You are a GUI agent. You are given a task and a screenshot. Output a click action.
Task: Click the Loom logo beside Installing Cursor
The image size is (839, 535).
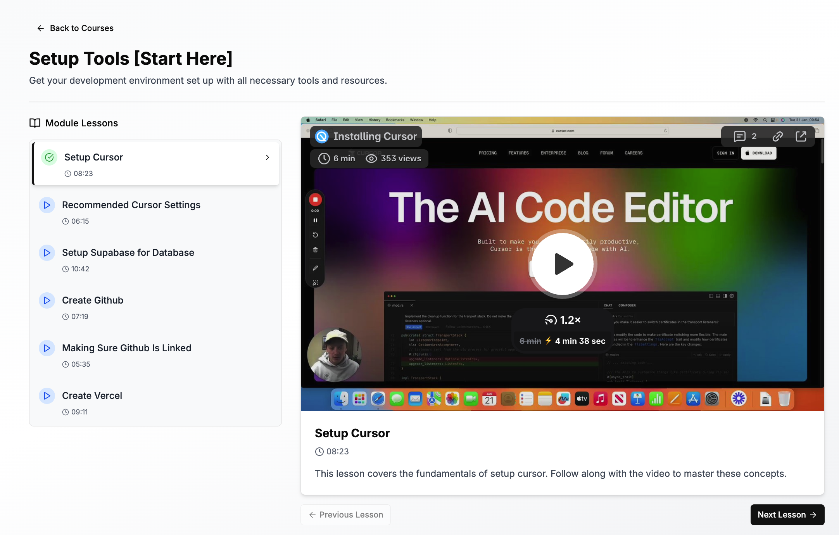(x=322, y=136)
